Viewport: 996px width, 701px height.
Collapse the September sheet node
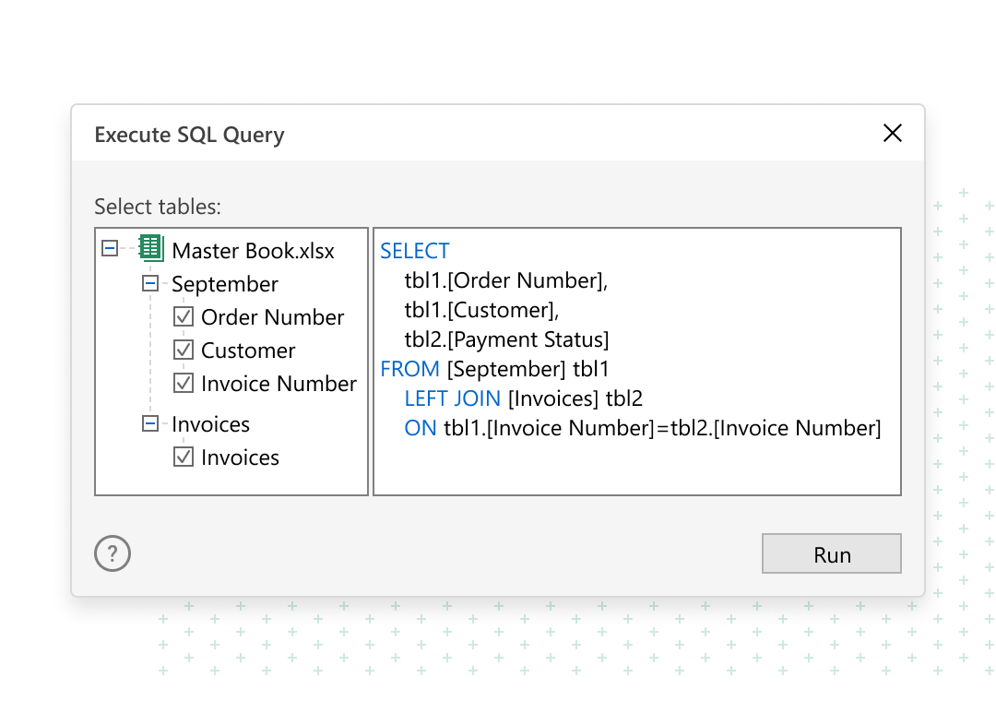(x=149, y=283)
